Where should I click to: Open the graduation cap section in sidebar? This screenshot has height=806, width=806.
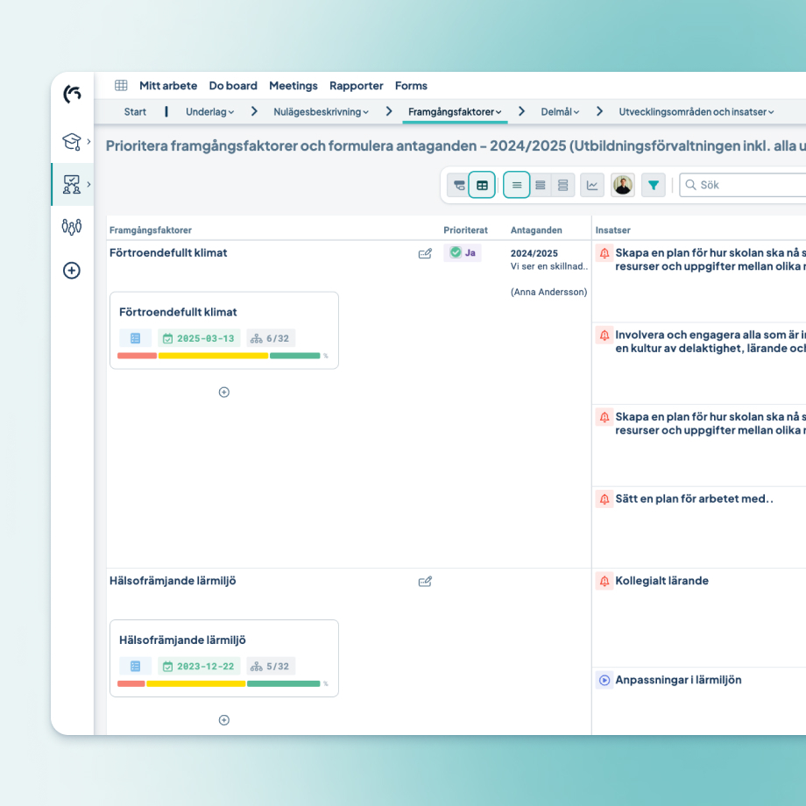[x=72, y=141]
